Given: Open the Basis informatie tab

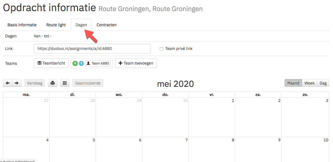Looking at the screenshot, I should (x=22, y=25).
